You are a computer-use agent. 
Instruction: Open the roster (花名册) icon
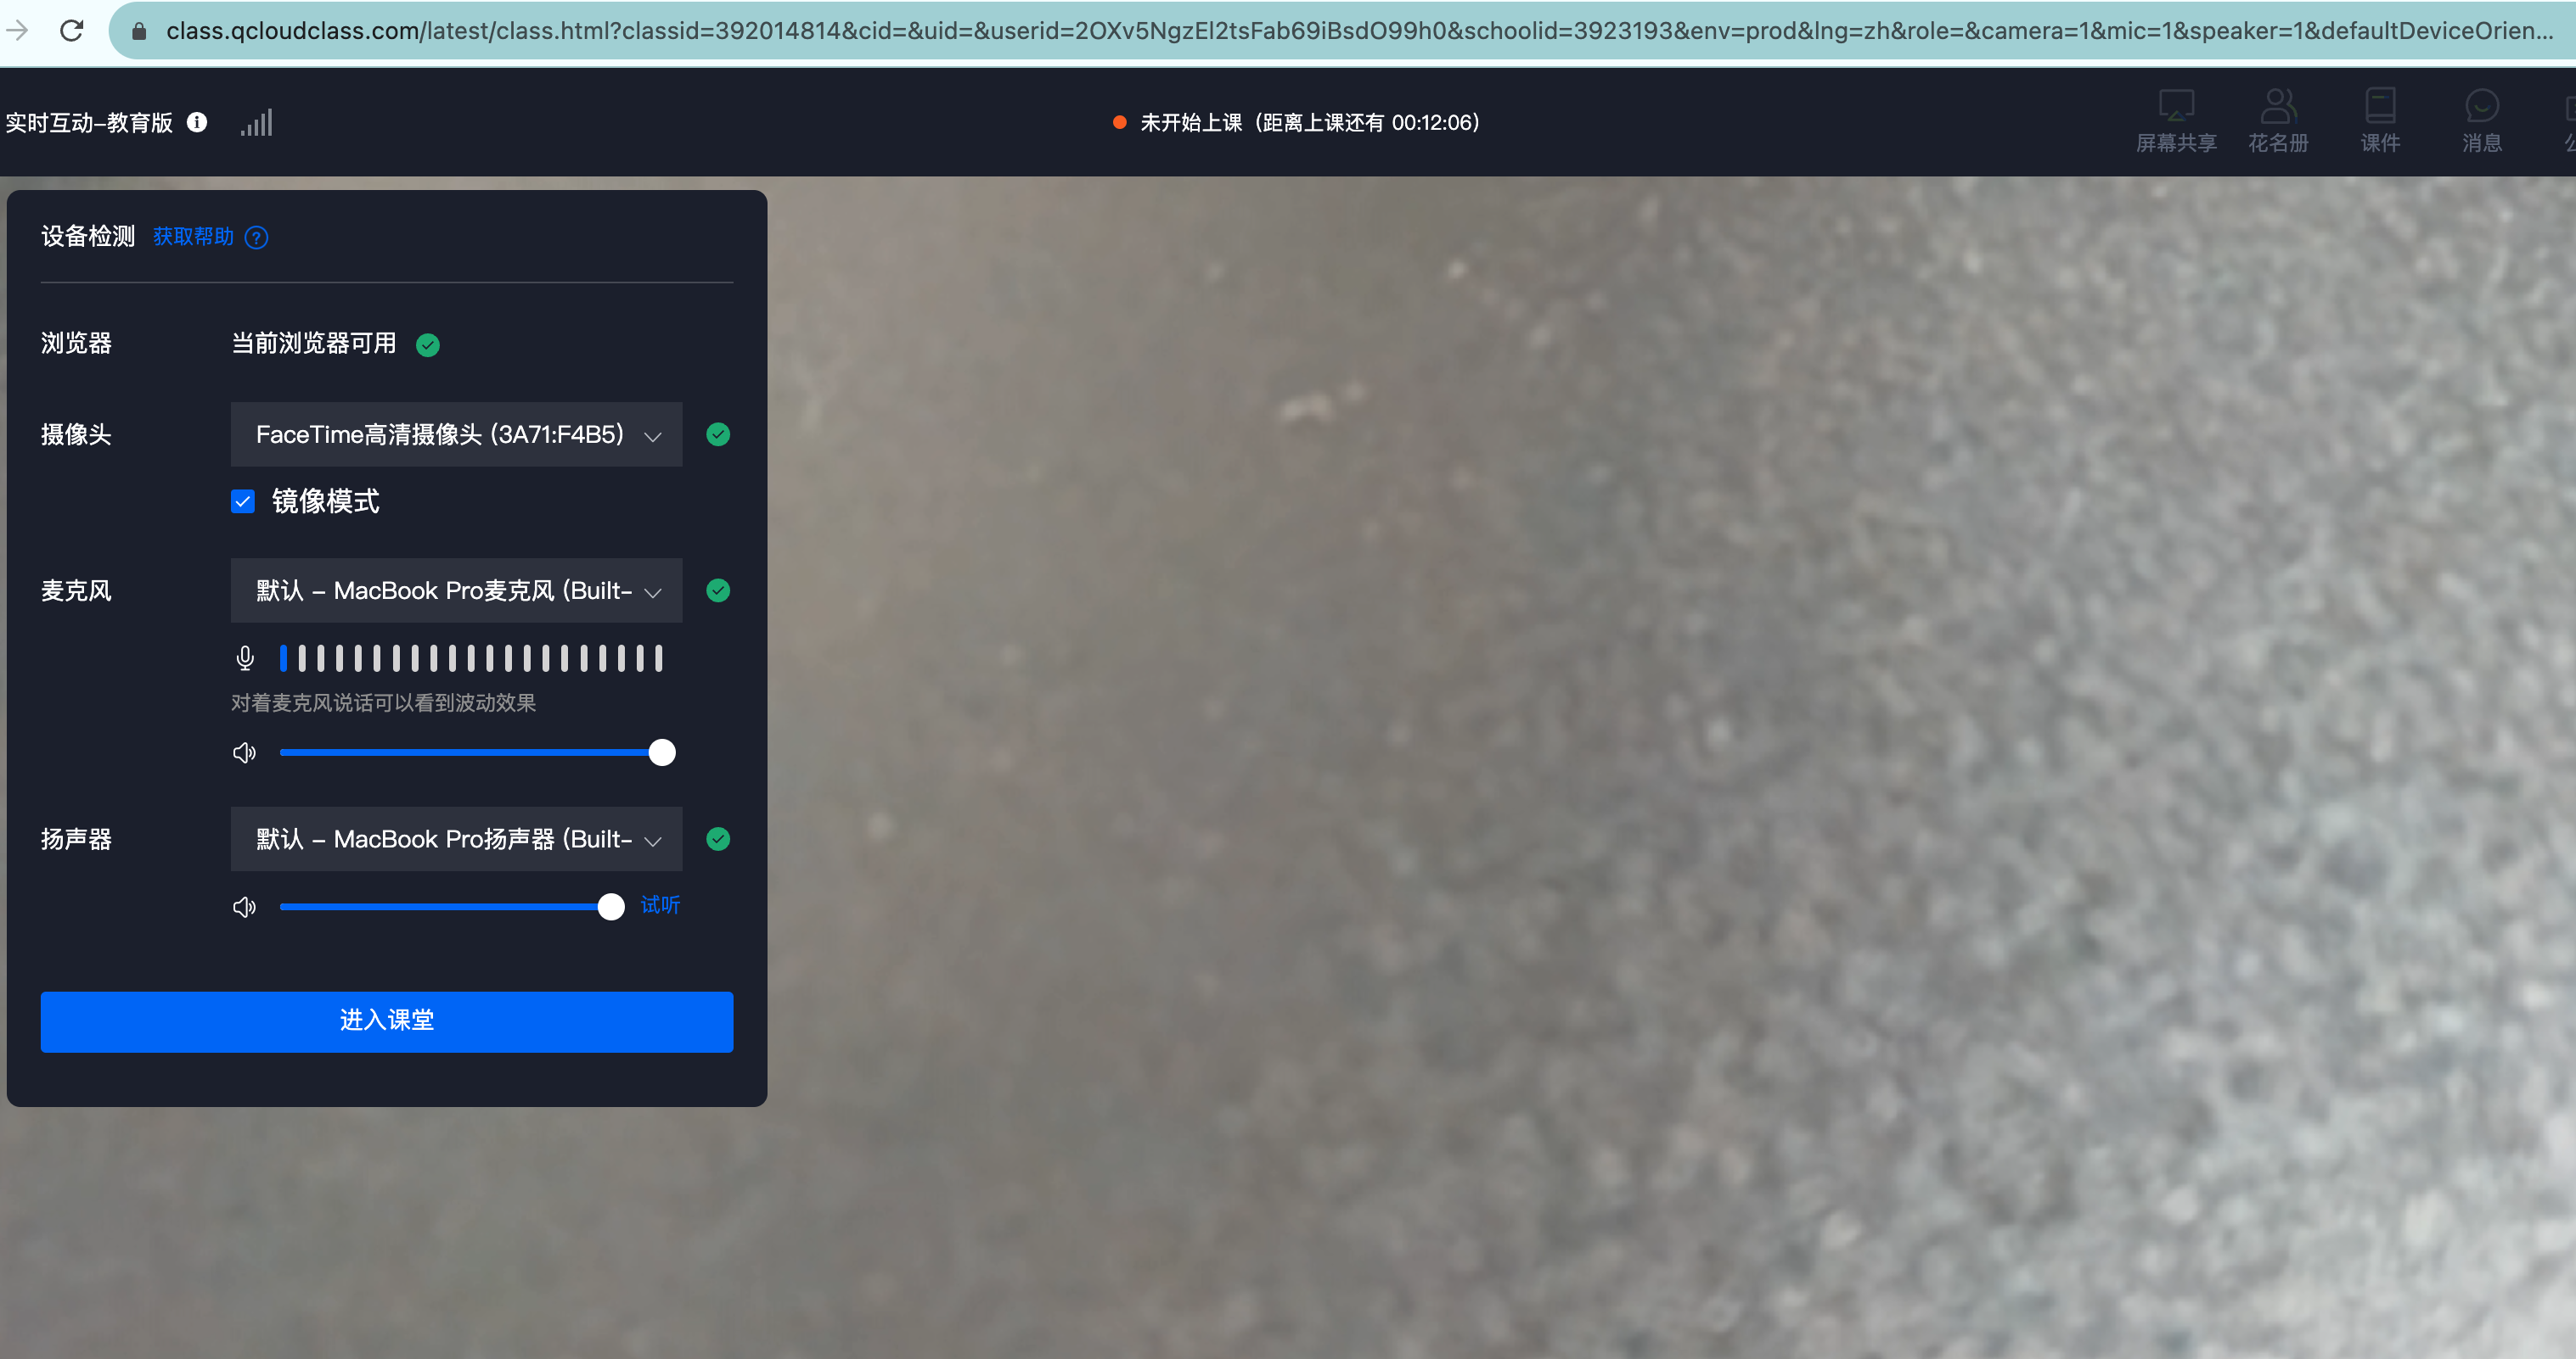(x=2278, y=107)
